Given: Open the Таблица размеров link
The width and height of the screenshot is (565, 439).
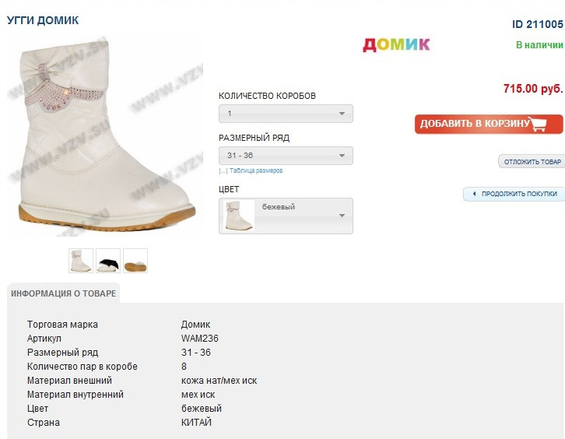Looking at the screenshot, I should click(256, 170).
